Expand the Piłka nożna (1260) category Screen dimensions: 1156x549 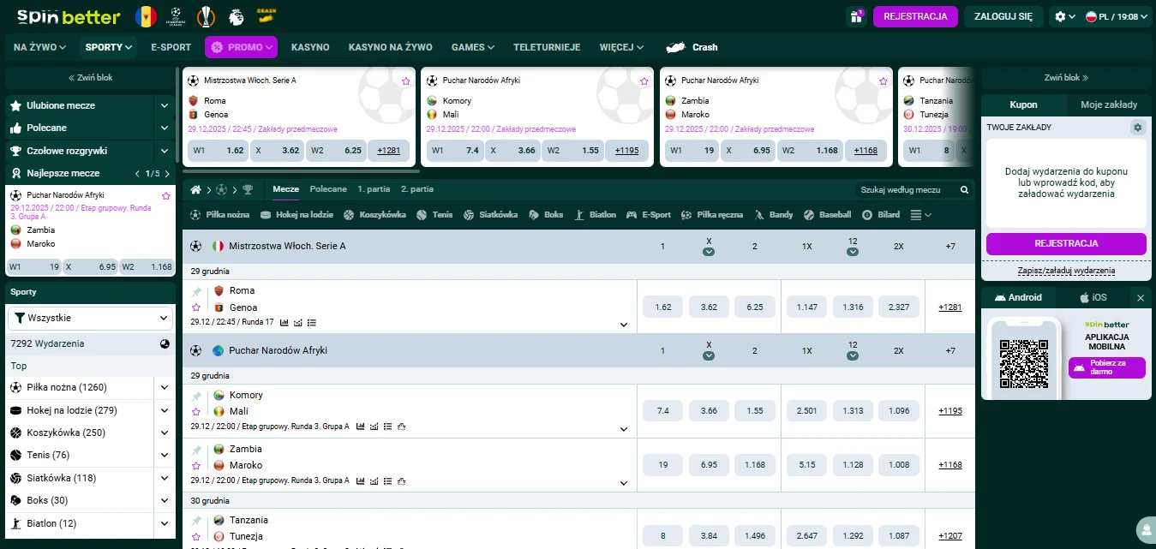point(165,387)
